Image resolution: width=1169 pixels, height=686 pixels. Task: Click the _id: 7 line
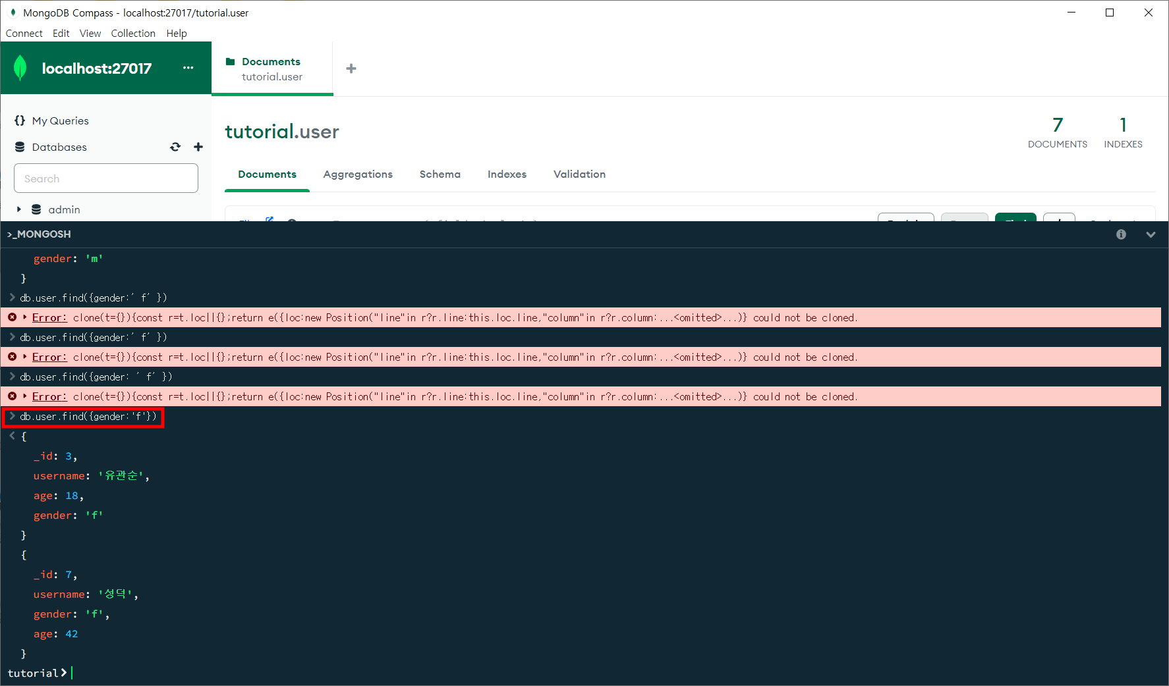point(55,574)
